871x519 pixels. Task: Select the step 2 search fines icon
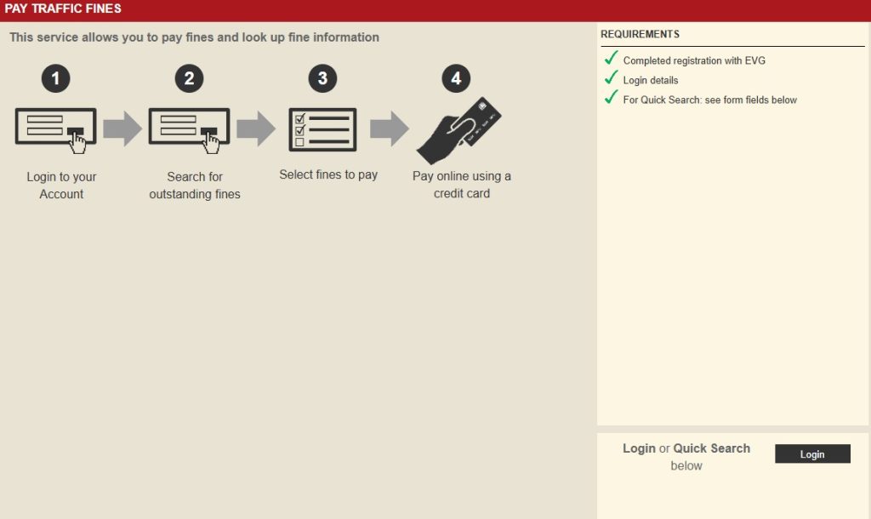[x=189, y=128]
